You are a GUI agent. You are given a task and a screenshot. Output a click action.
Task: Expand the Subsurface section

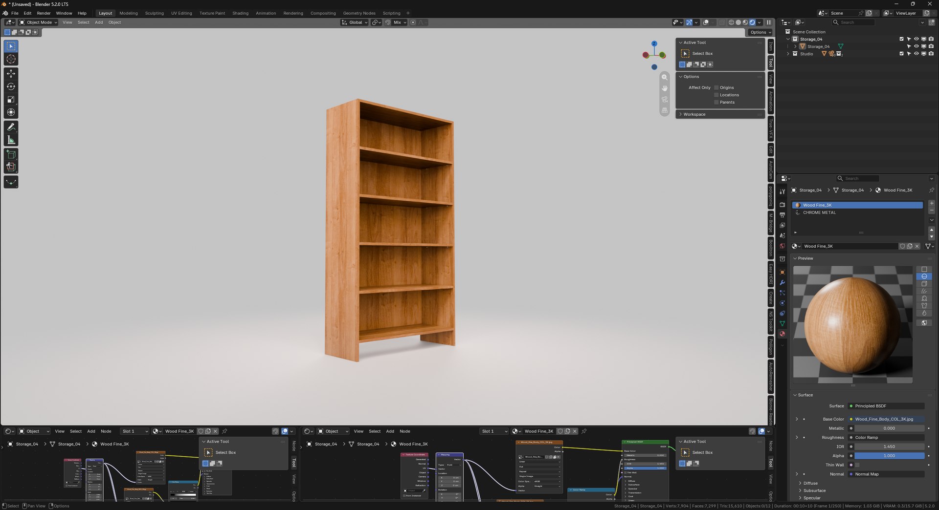[x=814, y=490]
